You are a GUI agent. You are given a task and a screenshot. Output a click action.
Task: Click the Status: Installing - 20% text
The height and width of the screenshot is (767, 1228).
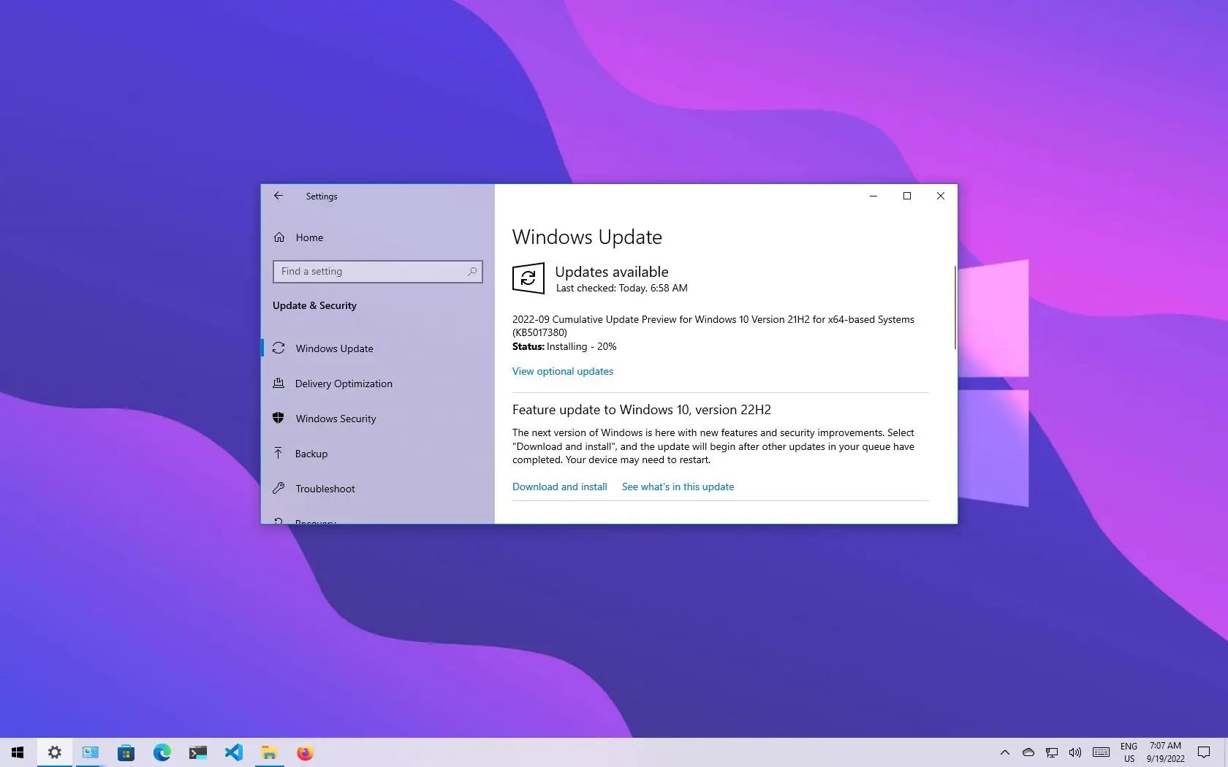coord(564,346)
